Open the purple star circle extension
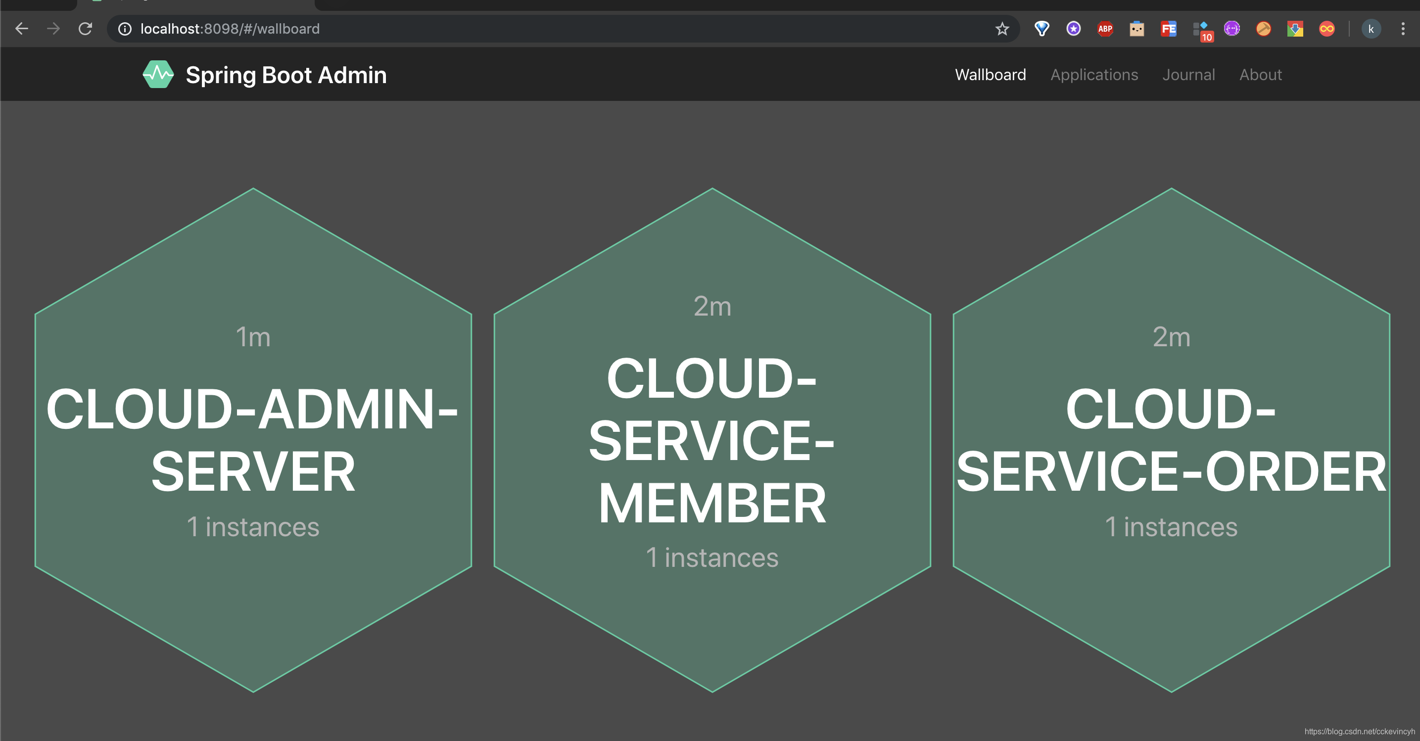The width and height of the screenshot is (1420, 741). [x=1073, y=29]
